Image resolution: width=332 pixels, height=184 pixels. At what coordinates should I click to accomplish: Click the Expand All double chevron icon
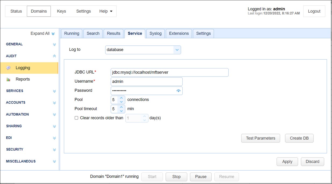click(53, 34)
